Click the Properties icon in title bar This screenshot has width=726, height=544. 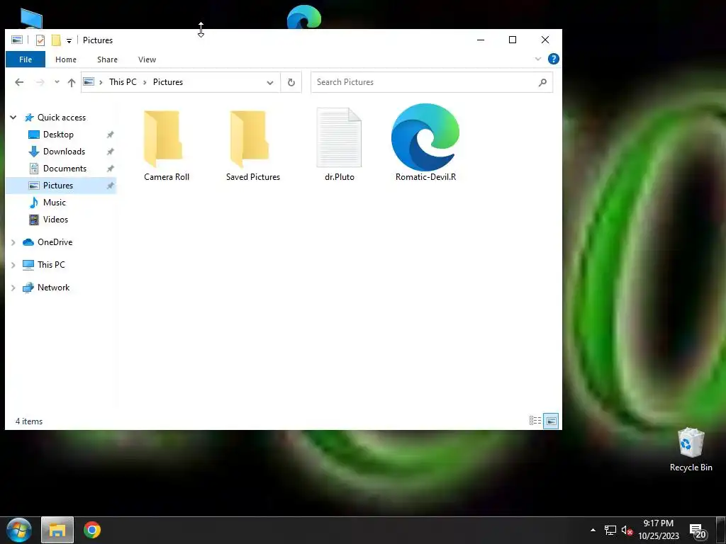coord(40,40)
